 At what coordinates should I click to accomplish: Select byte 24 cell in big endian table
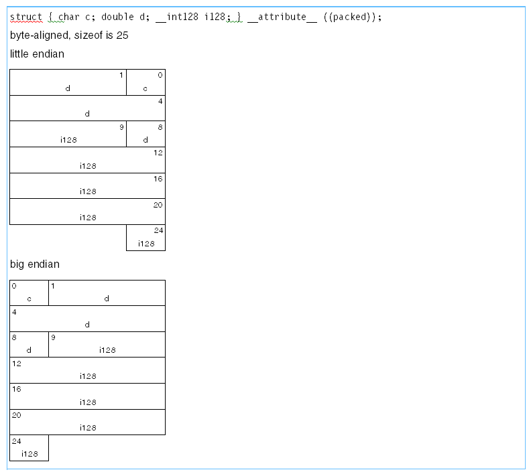(29, 448)
